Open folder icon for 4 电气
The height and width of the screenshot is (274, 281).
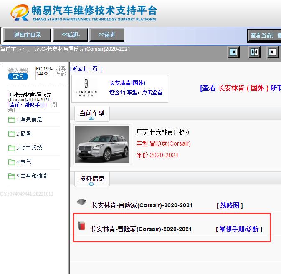click(12, 162)
